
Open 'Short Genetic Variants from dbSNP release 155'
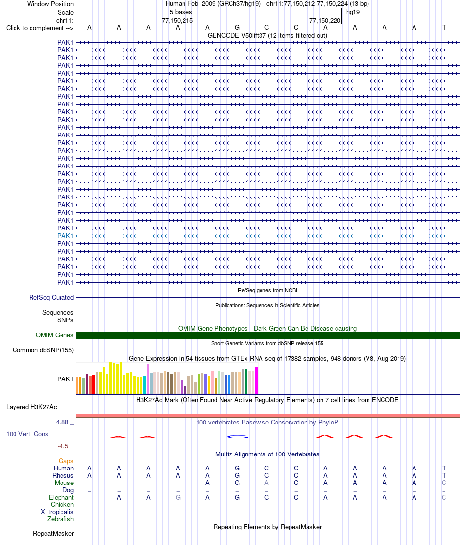click(267, 343)
